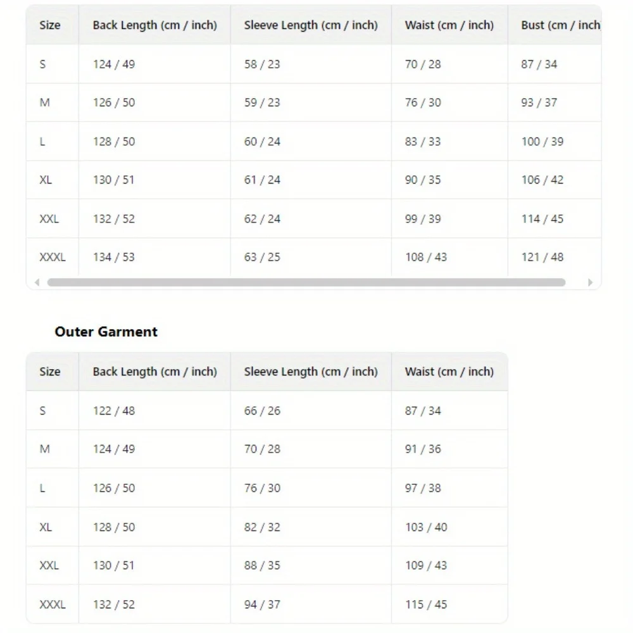The width and height of the screenshot is (633, 633).
Task: Click the 62 / 24 sleeve length cell for XXL
Action: (262, 219)
